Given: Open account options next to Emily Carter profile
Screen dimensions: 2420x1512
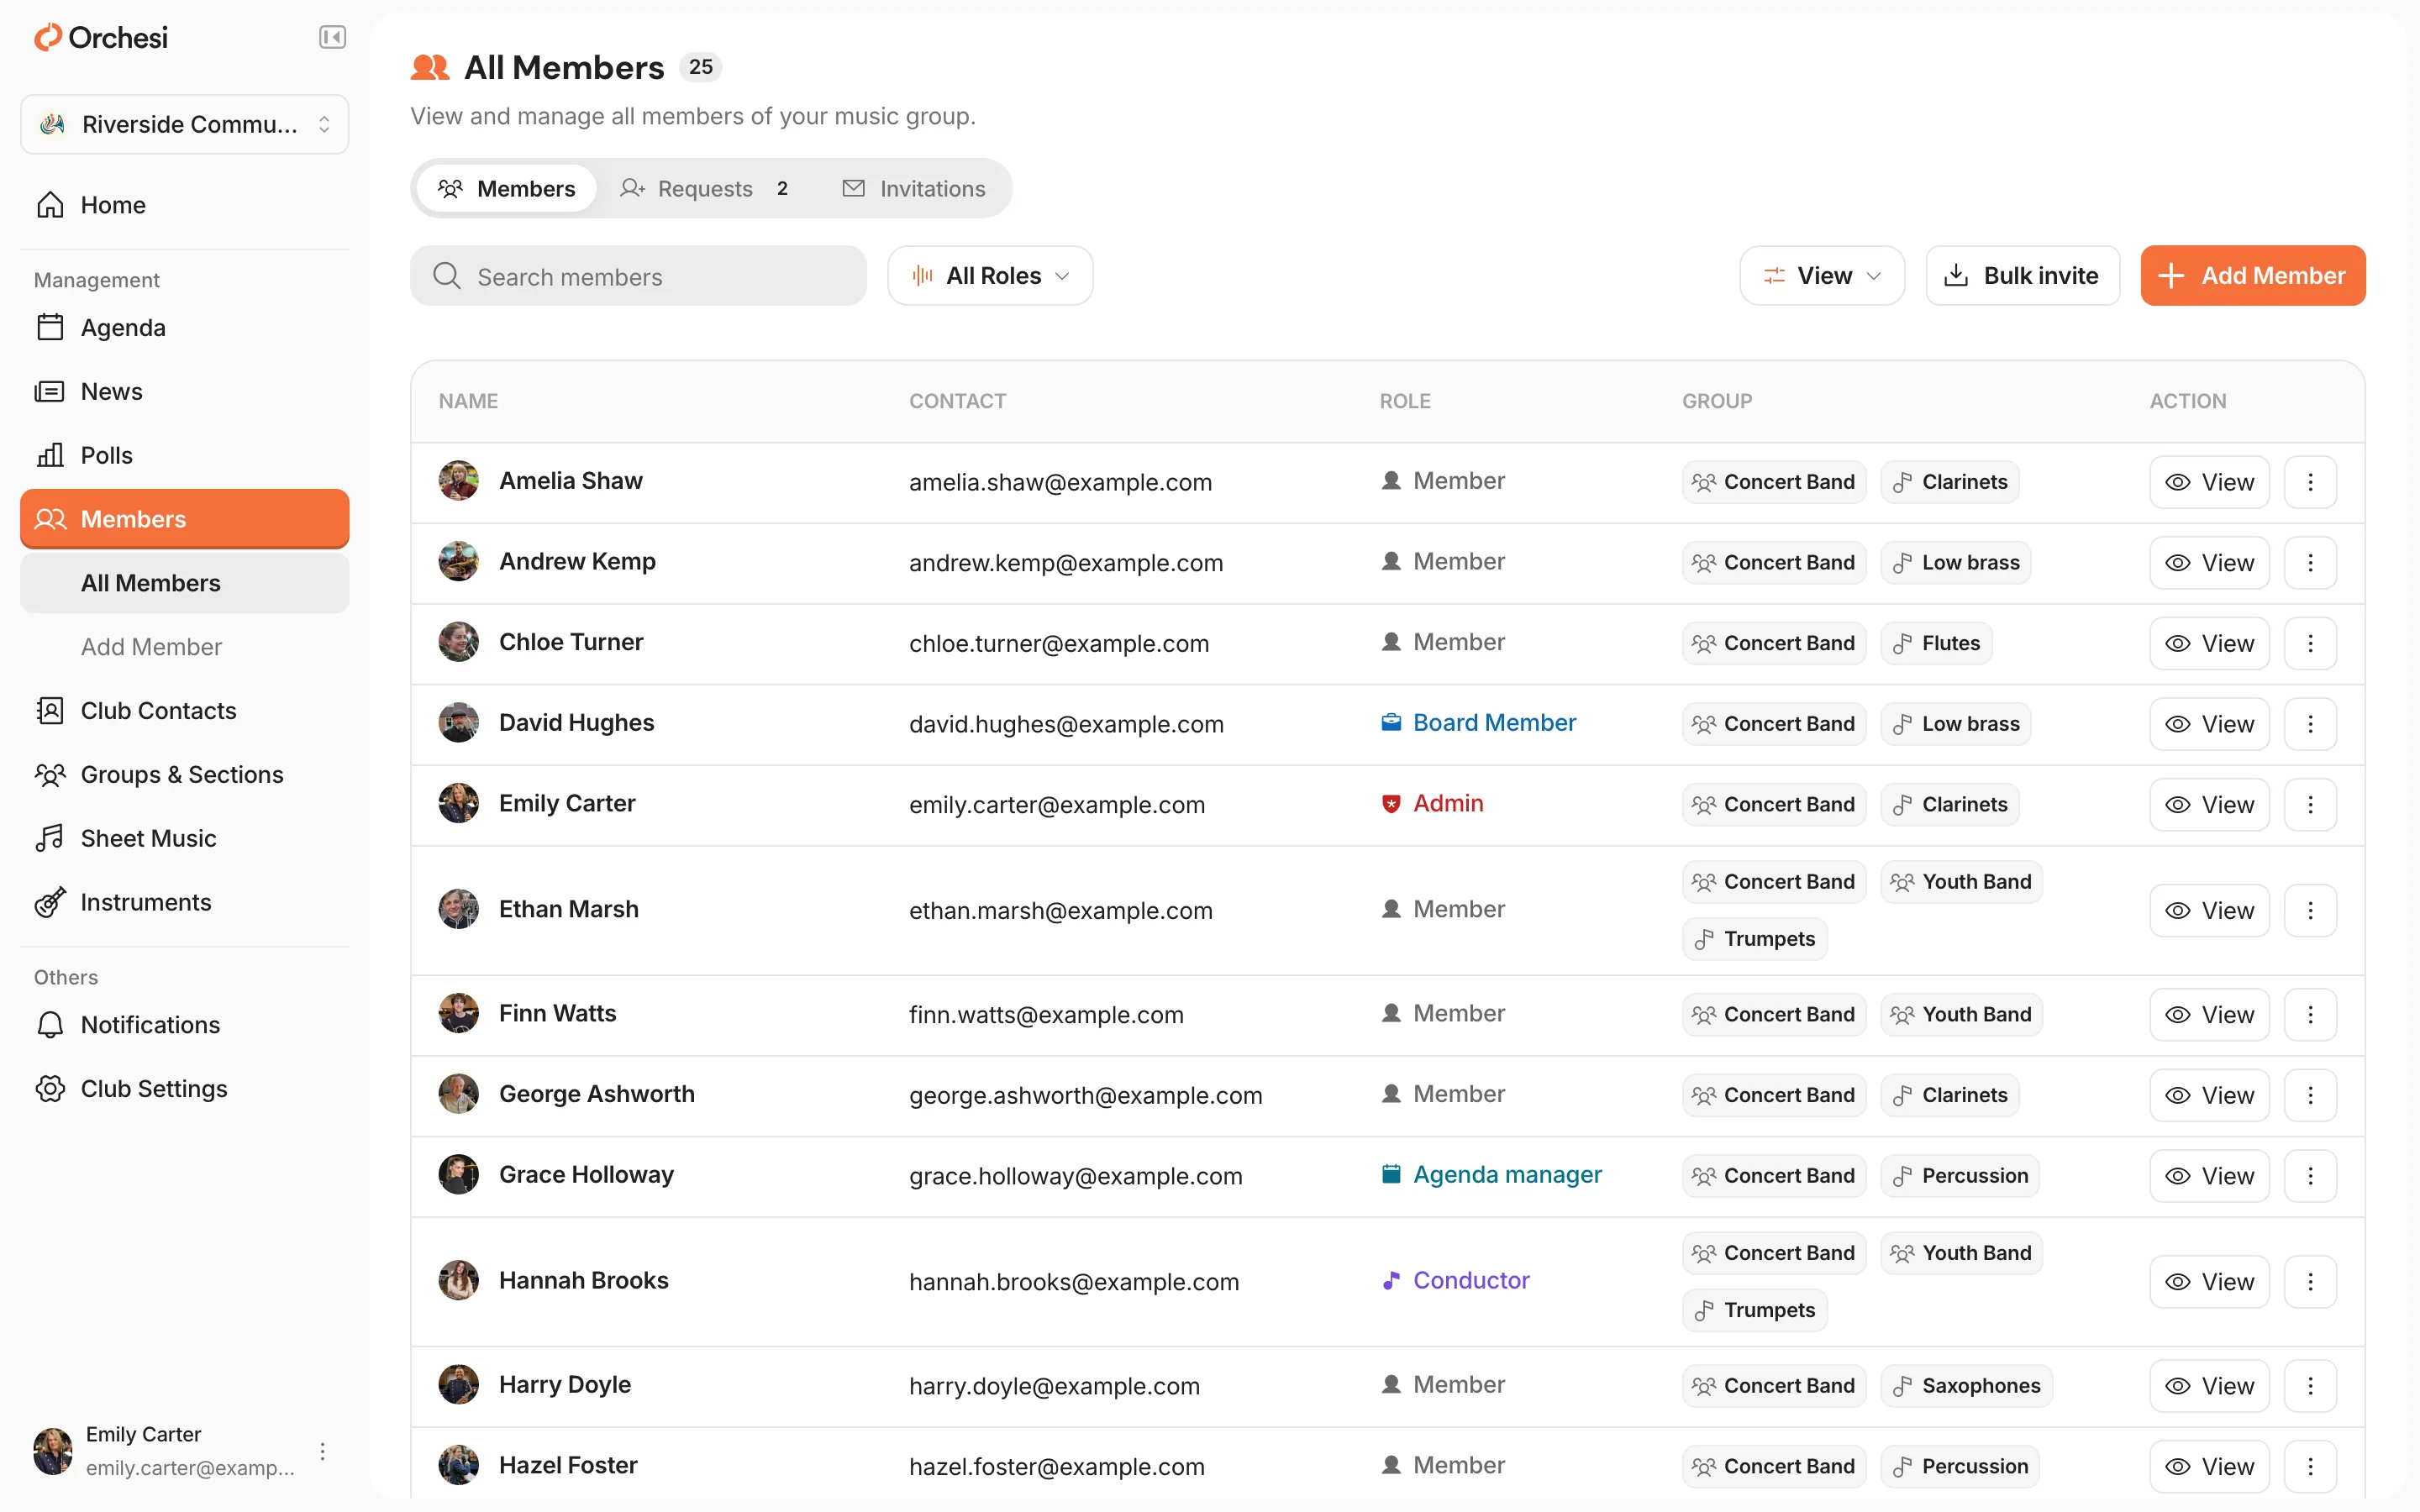Looking at the screenshot, I should (322, 1451).
